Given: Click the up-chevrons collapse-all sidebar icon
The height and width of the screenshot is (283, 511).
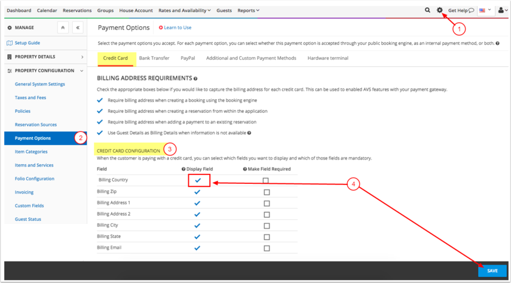Looking at the screenshot, I should [63, 28].
